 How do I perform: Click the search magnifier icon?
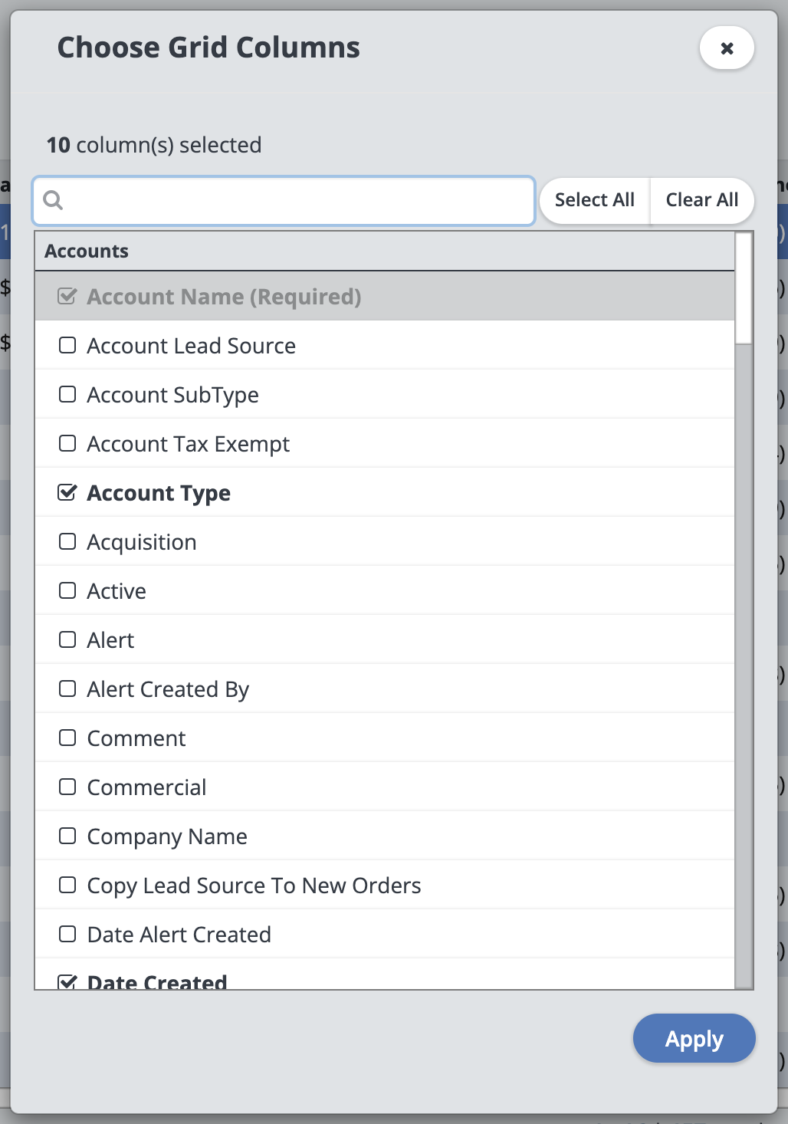coord(53,200)
